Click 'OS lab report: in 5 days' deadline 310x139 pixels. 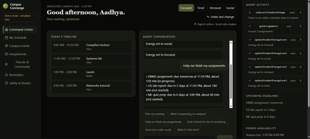pyautogui.click(x=260, y=110)
